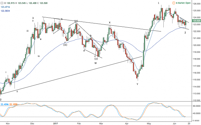Click the 116.000 price axis label
201x125 pixels.
(x=196, y=73)
